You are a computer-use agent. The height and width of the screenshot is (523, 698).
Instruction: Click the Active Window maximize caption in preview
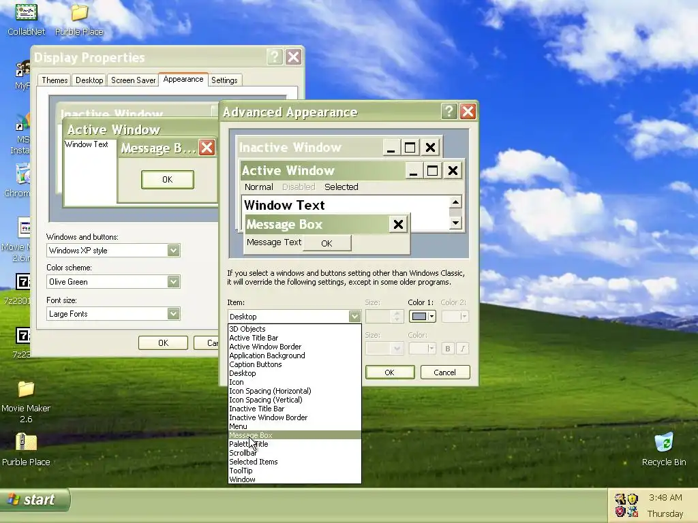point(432,171)
